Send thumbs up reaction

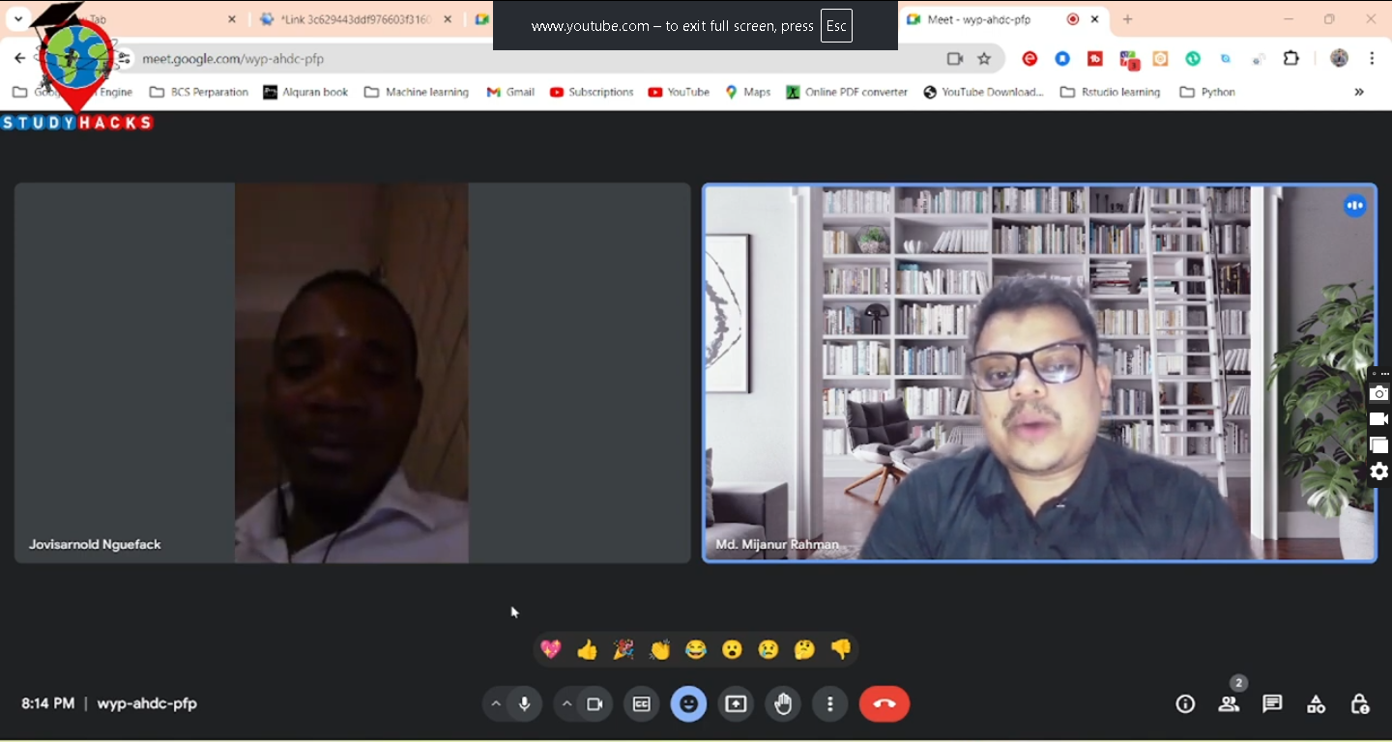(x=587, y=649)
